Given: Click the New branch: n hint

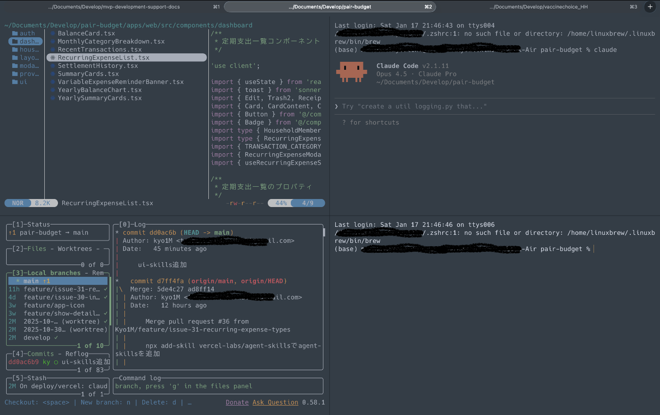Looking at the screenshot, I should 106,402.
